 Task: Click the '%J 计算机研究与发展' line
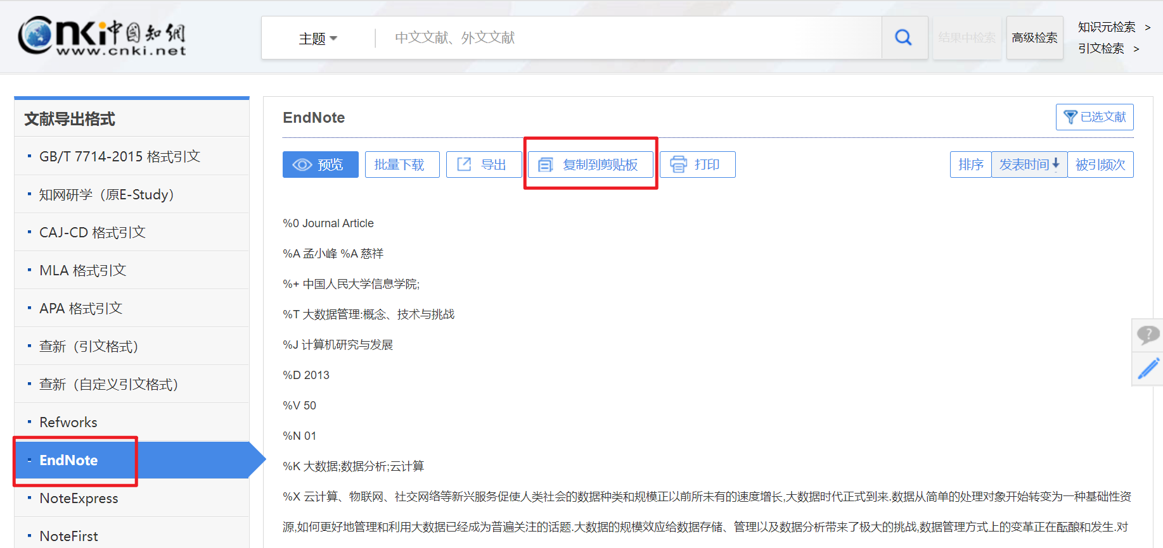[338, 345]
